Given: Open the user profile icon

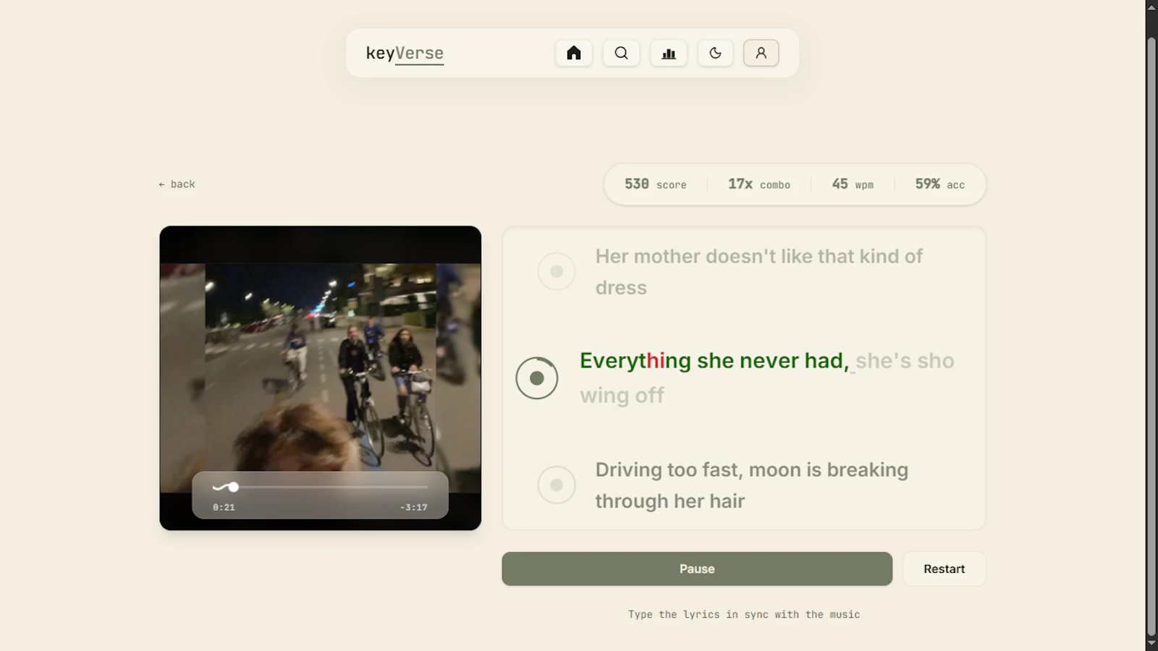Looking at the screenshot, I should tap(761, 53).
